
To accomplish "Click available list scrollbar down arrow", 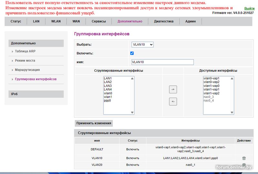I will click(x=232, y=112).
